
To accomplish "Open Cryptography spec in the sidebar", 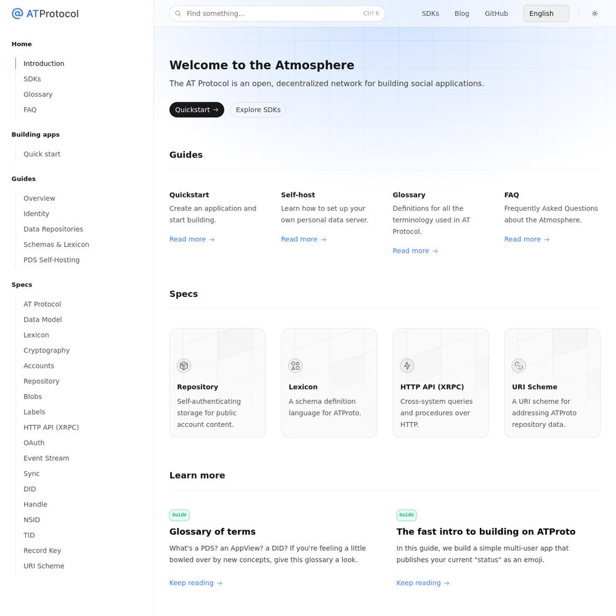I will (46, 351).
